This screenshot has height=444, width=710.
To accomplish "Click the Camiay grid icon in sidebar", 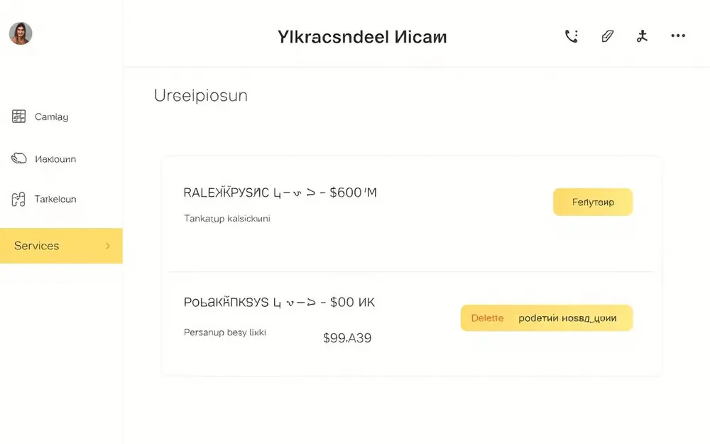I will (x=18, y=117).
